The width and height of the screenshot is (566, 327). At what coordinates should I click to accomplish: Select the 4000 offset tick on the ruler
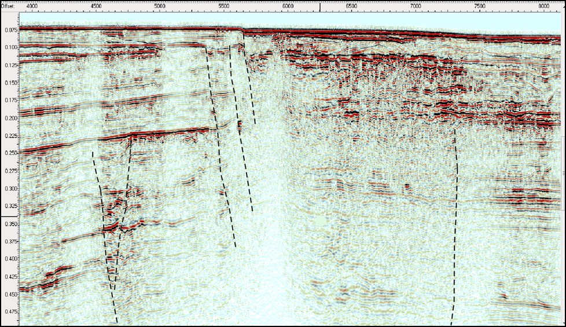click(x=32, y=6)
